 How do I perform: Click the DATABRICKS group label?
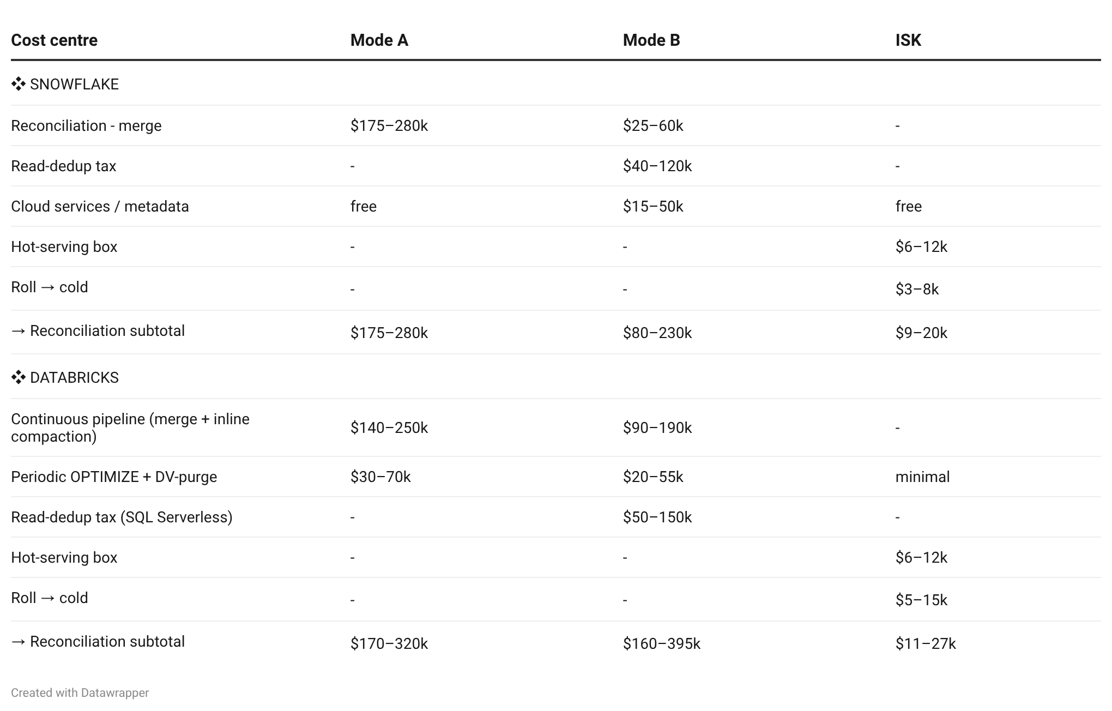[75, 377]
